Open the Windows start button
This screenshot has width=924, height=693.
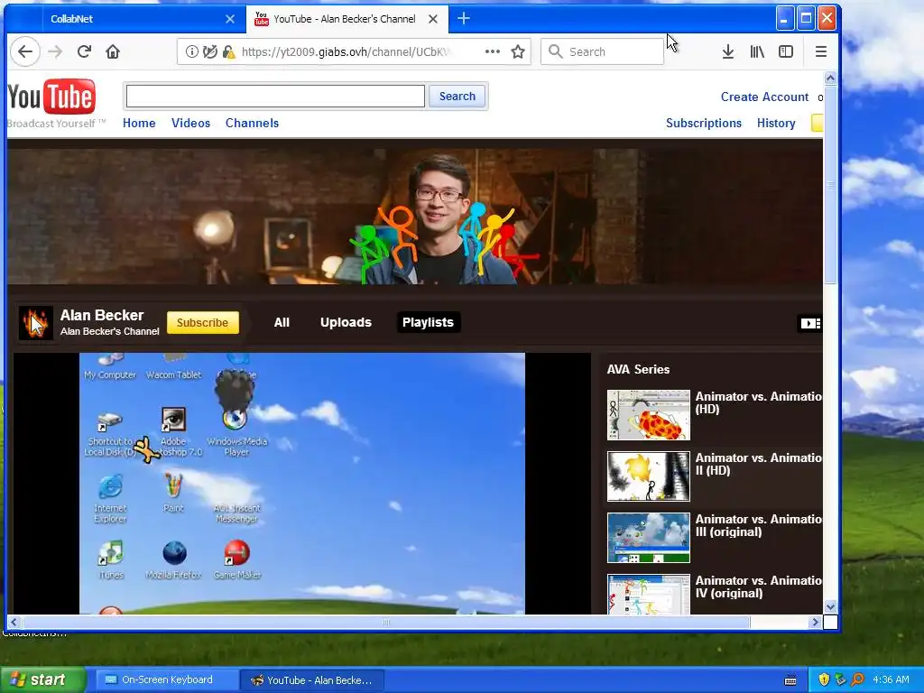coord(43,680)
